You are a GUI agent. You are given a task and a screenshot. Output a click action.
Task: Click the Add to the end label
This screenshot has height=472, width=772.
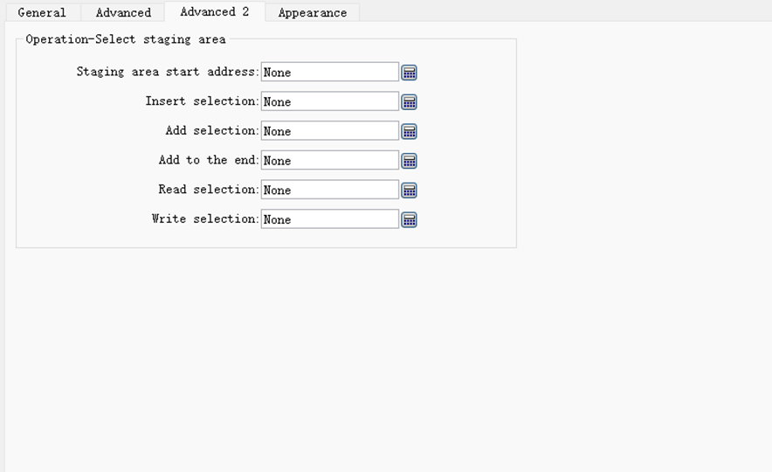[208, 160]
